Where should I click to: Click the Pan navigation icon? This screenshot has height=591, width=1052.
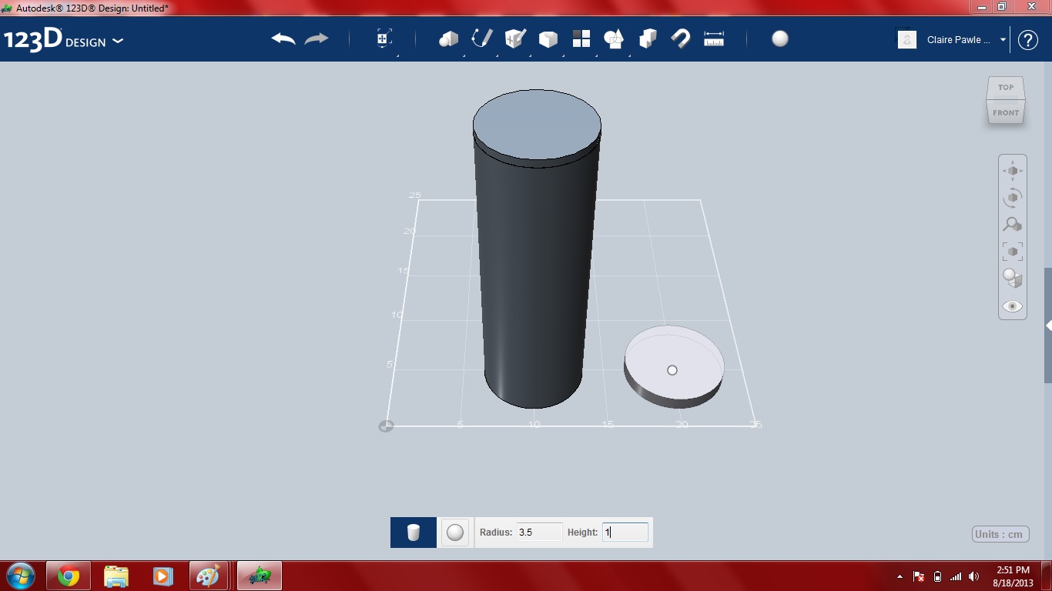coord(1013,171)
